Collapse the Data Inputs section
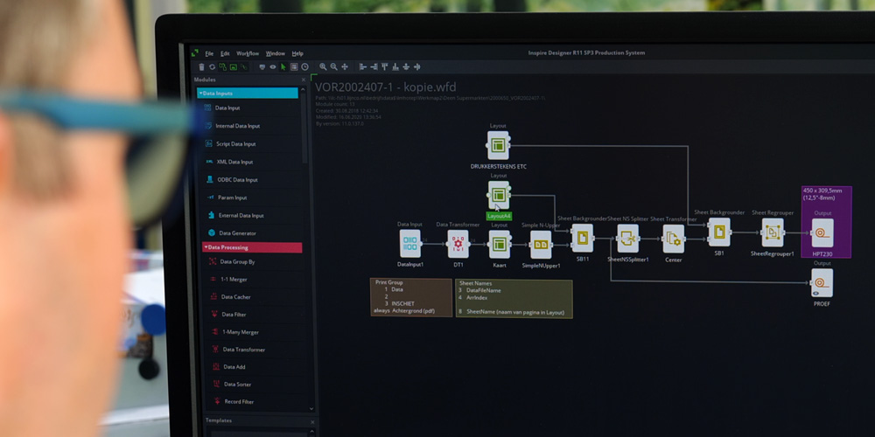 tap(248, 94)
